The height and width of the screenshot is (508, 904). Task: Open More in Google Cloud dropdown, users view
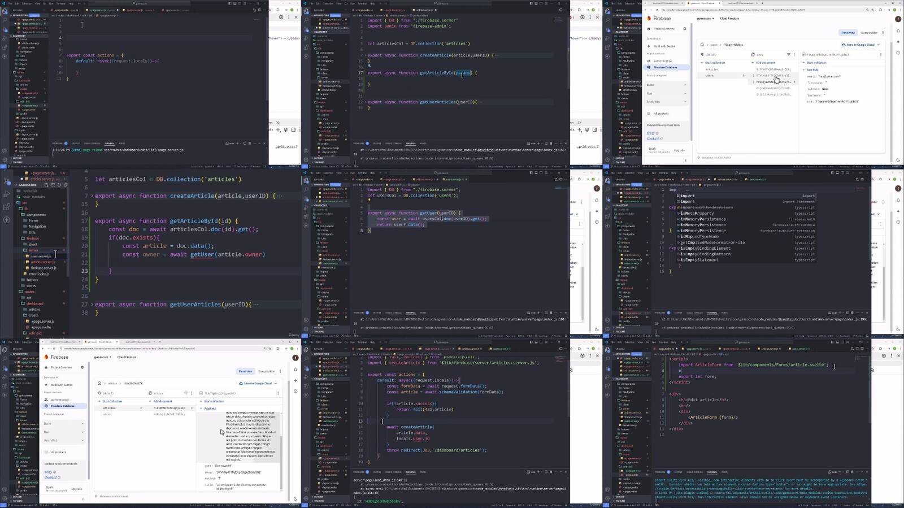point(860,45)
